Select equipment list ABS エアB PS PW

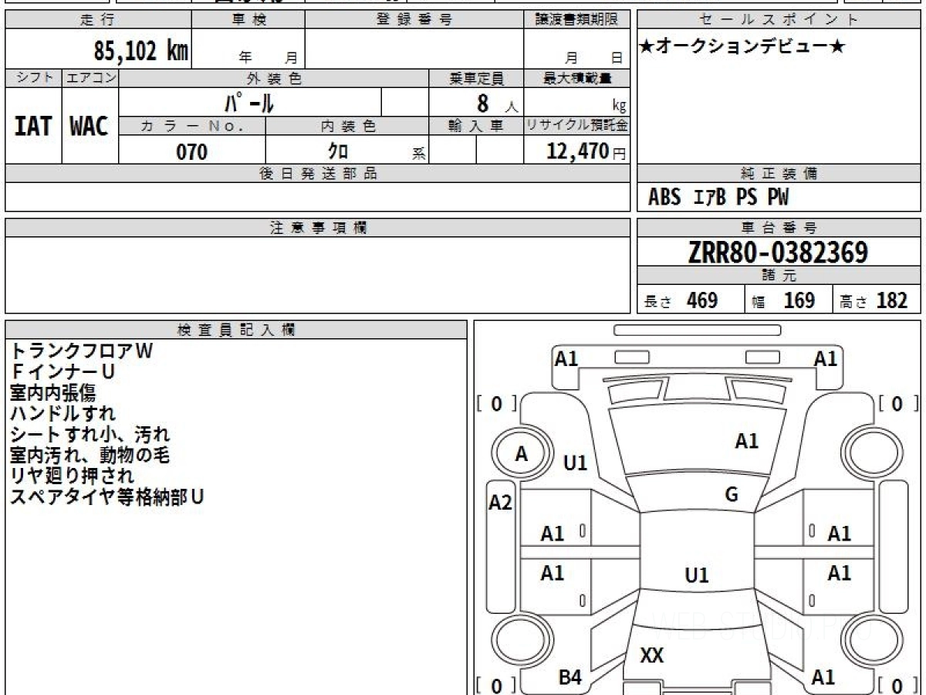point(718,198)
